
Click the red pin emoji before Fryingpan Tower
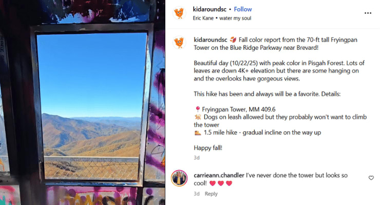(198, 110)
